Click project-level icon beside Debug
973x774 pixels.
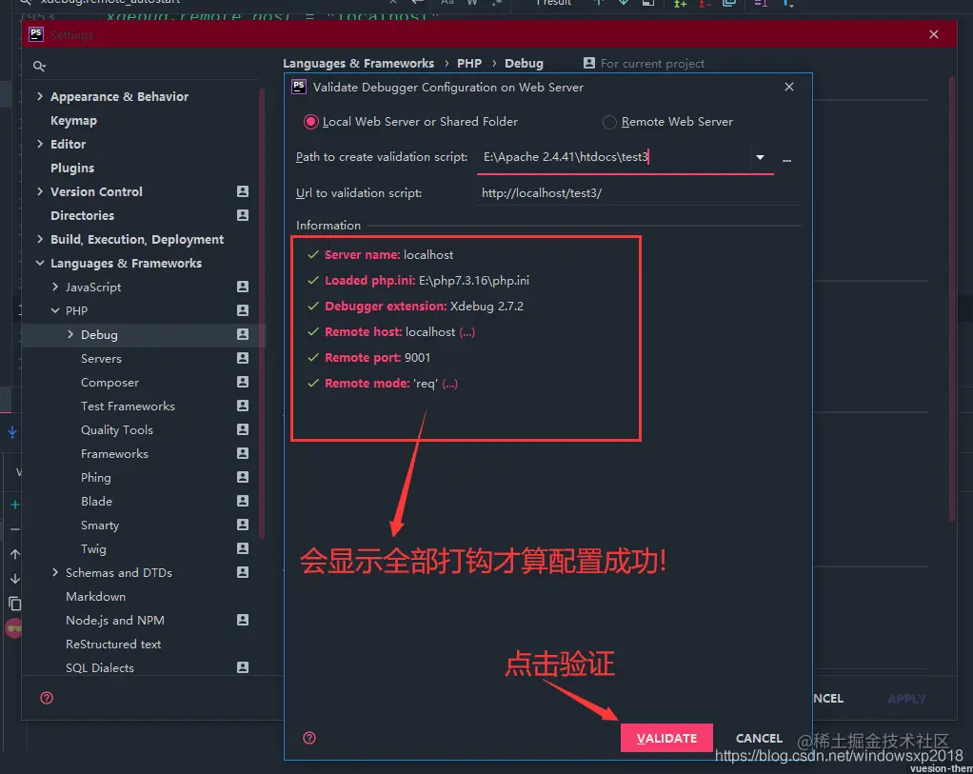(x=243, y=334)
